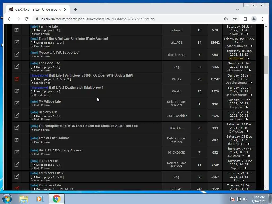Screen dimensions: 272x204
Task: Jump to latest post by krepapir
Action: [x=246, y=107]
